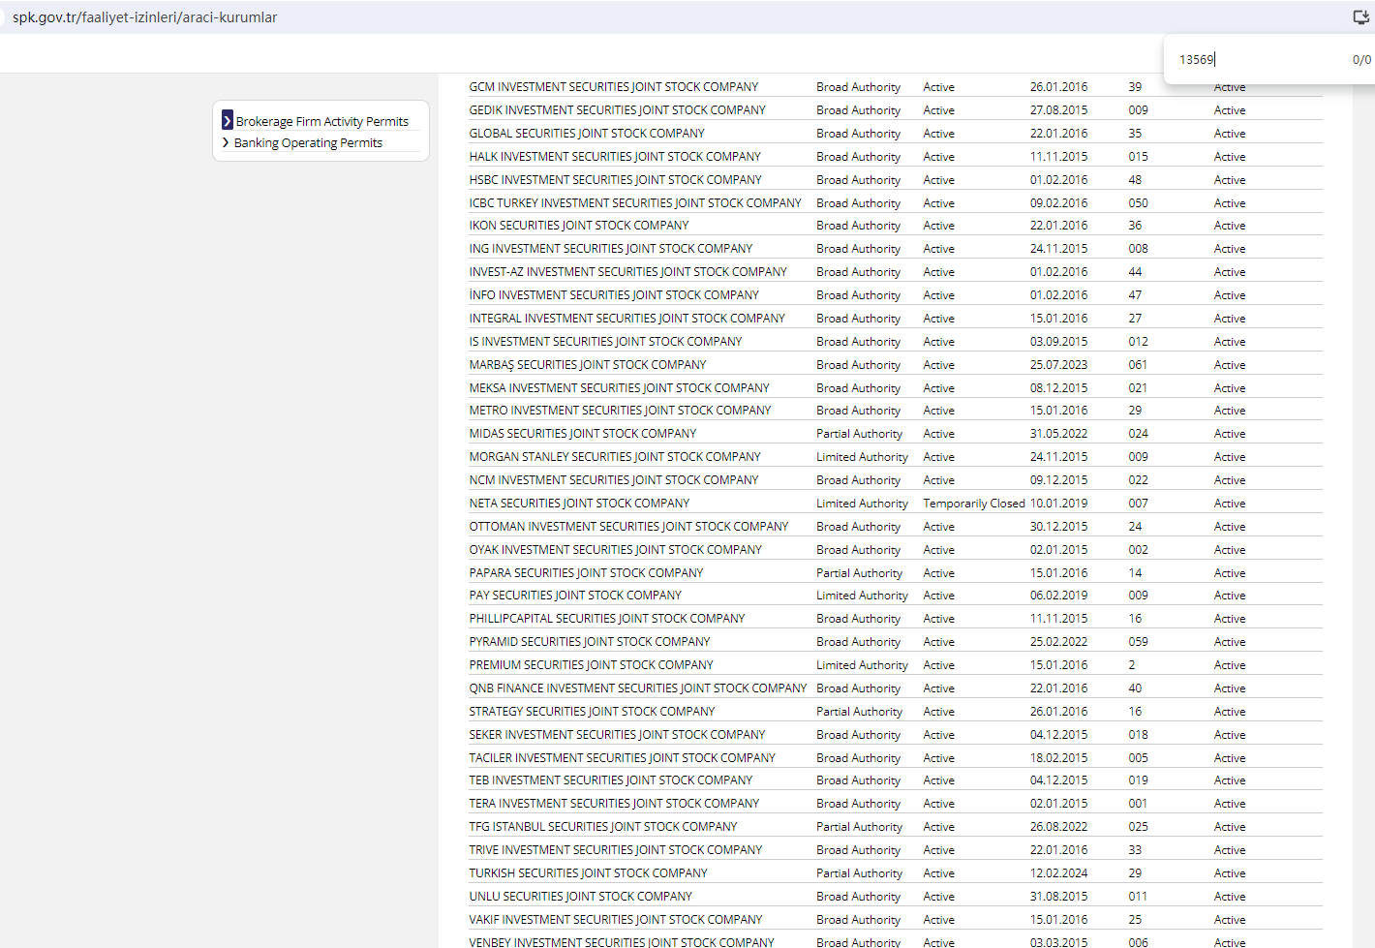Image resolution: width=1375 pixels, height=948 pixels.
Task: Select PREMIUM SECURITIES JOINT STOCK COMPANY
Action: pyautogui.click(x=592, y=665)
